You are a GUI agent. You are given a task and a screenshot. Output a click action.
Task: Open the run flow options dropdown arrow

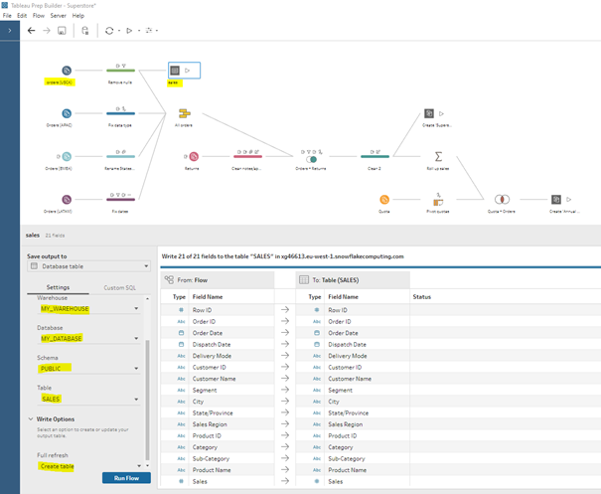(139, 31)
